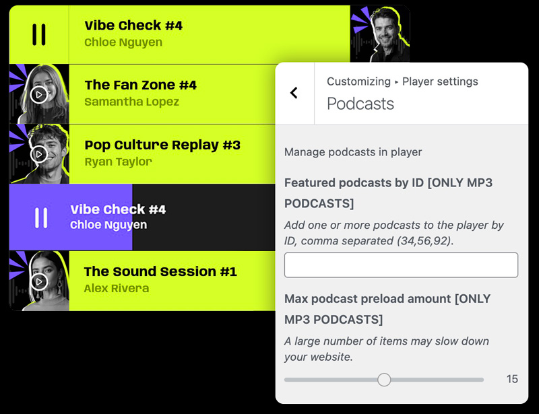Click the Max podcast preload slider handle

[384, 380]
